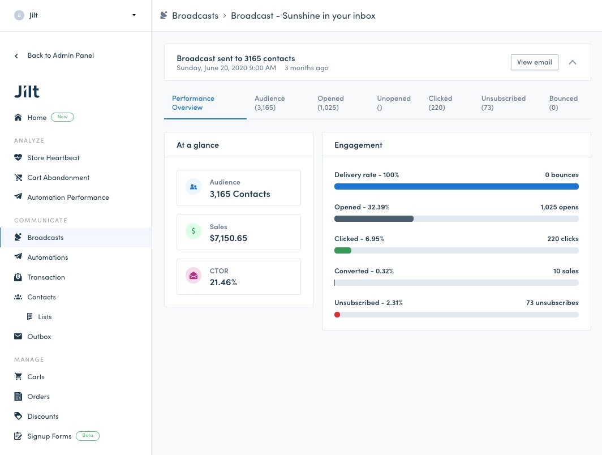Click the Sales $7,150.65 card
Viewport: 602px width, 455px height.
click(238, 232)
